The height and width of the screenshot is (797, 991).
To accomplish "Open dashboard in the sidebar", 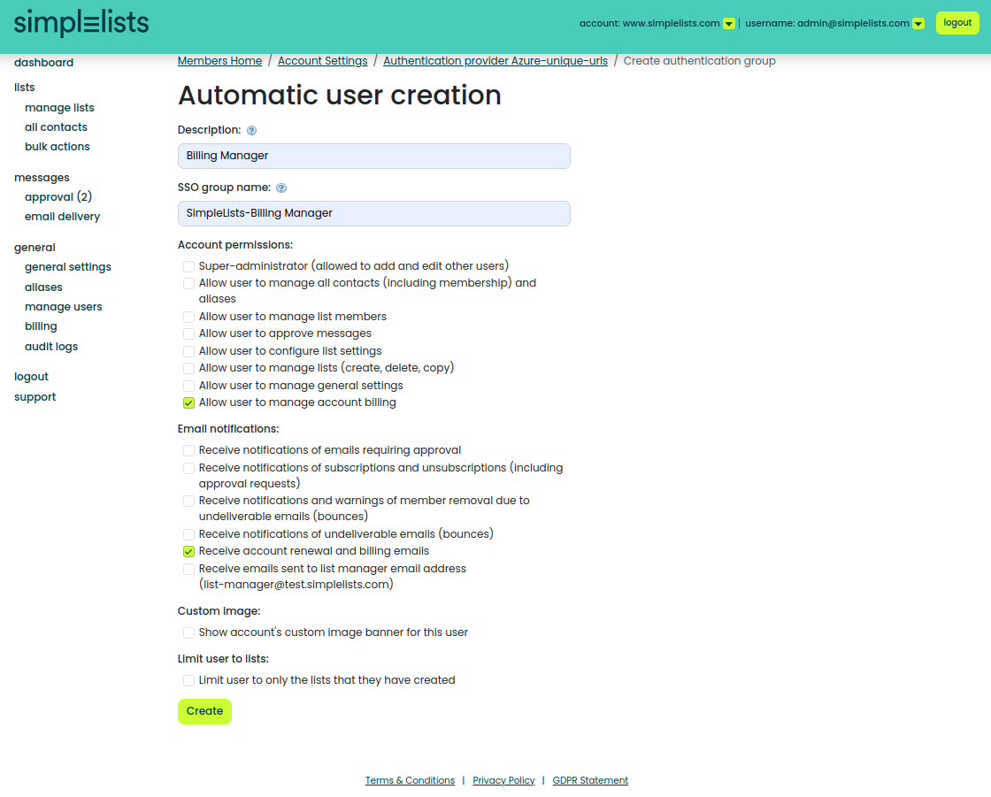I will (x=43, y=63).
